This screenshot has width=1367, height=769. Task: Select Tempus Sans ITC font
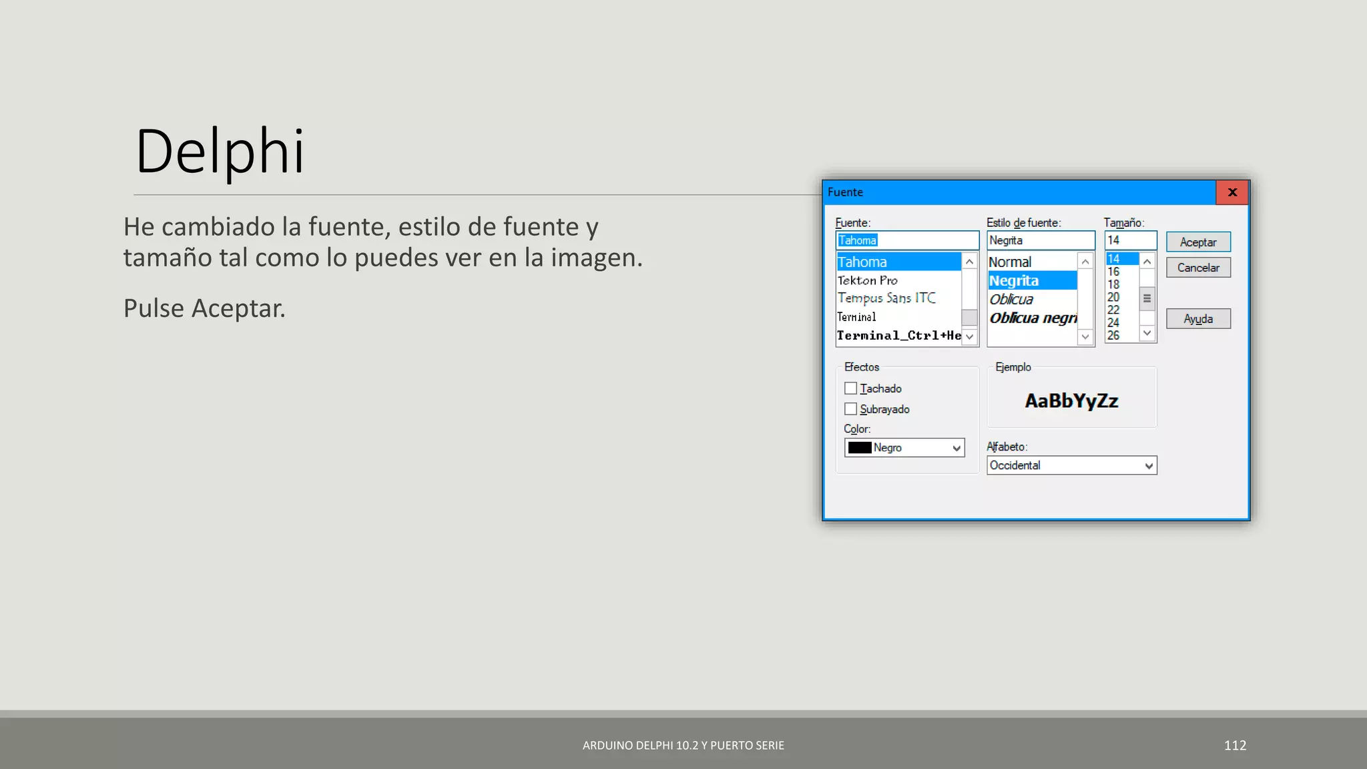[898, 298]
